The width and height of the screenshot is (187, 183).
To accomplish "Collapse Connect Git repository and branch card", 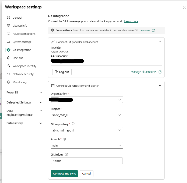I will click(x=160, y=86).
